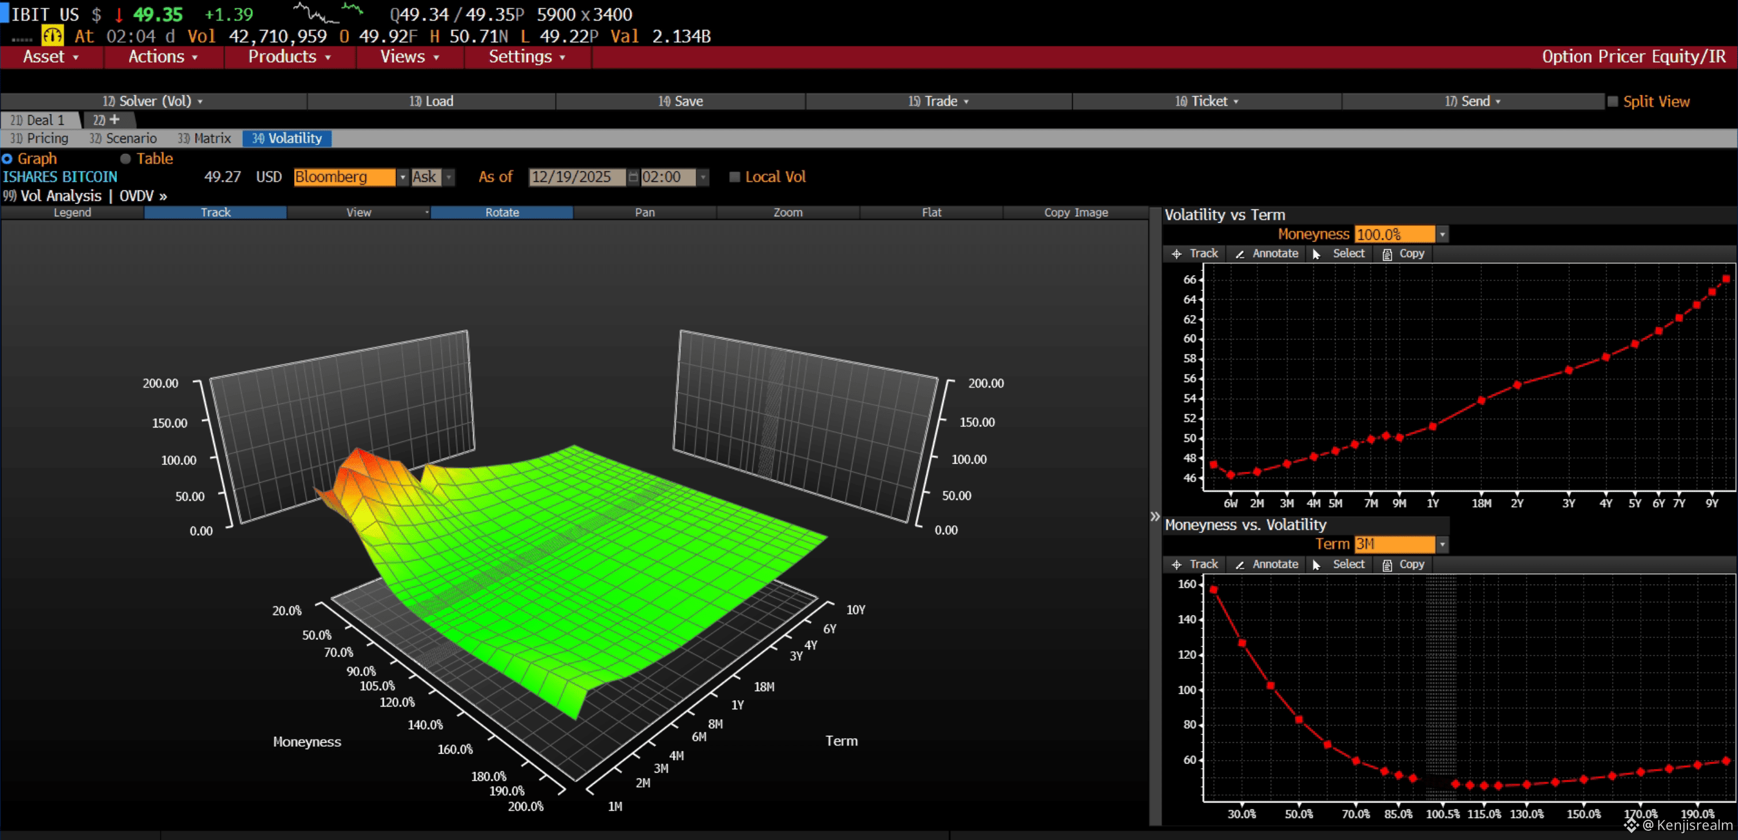Click calendar icon beside As of date

click(x=633, y=177)
